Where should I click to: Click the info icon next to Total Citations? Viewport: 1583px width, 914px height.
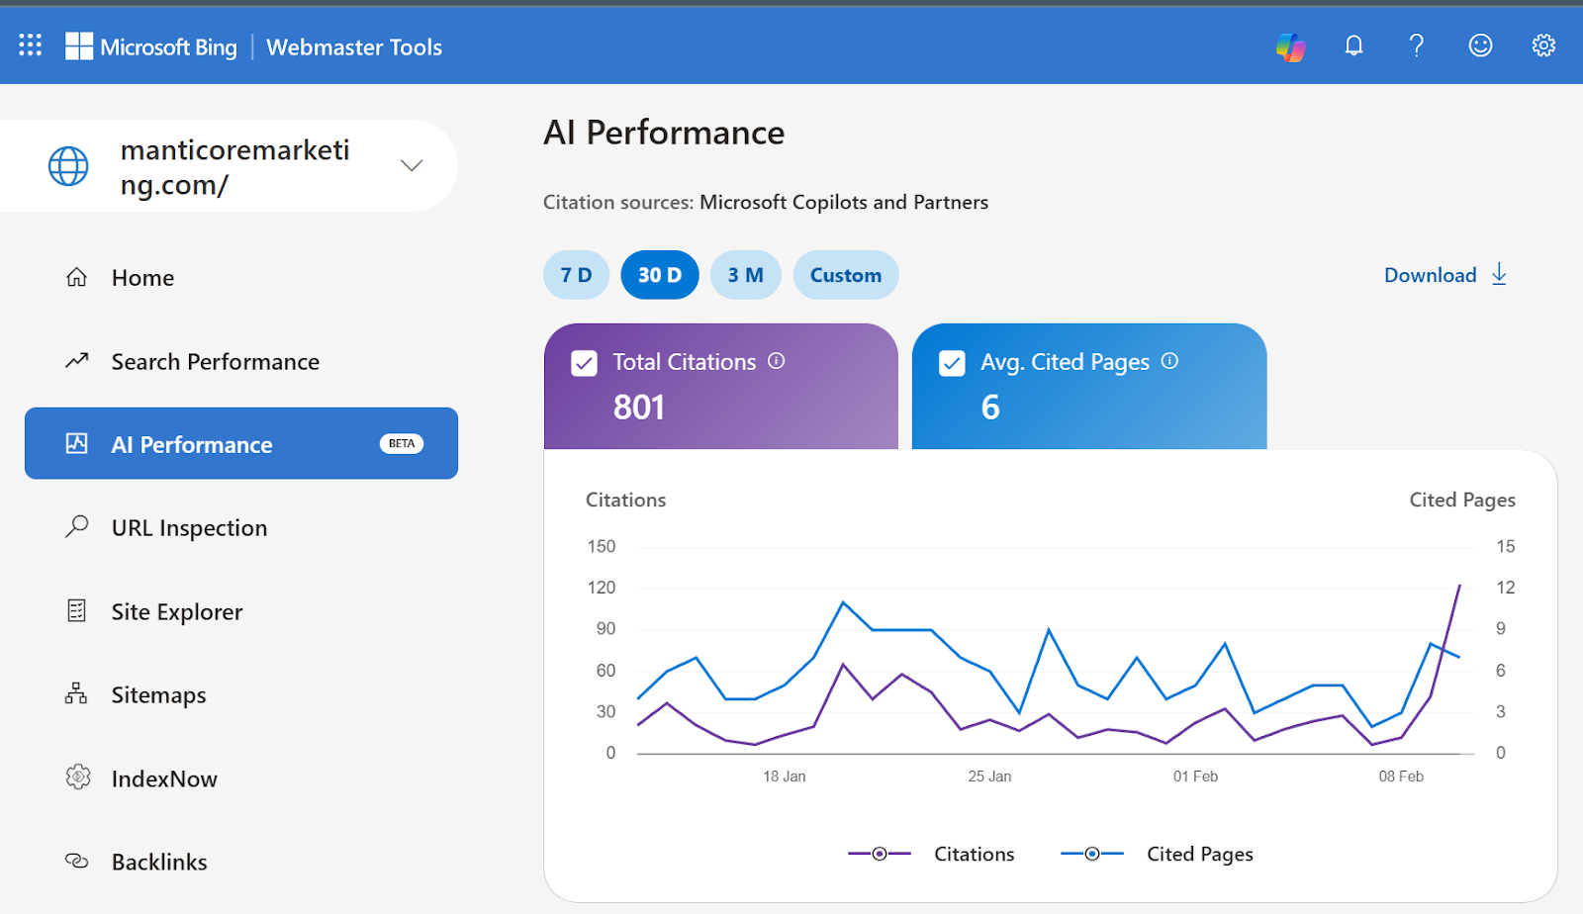tap(777, 361)
